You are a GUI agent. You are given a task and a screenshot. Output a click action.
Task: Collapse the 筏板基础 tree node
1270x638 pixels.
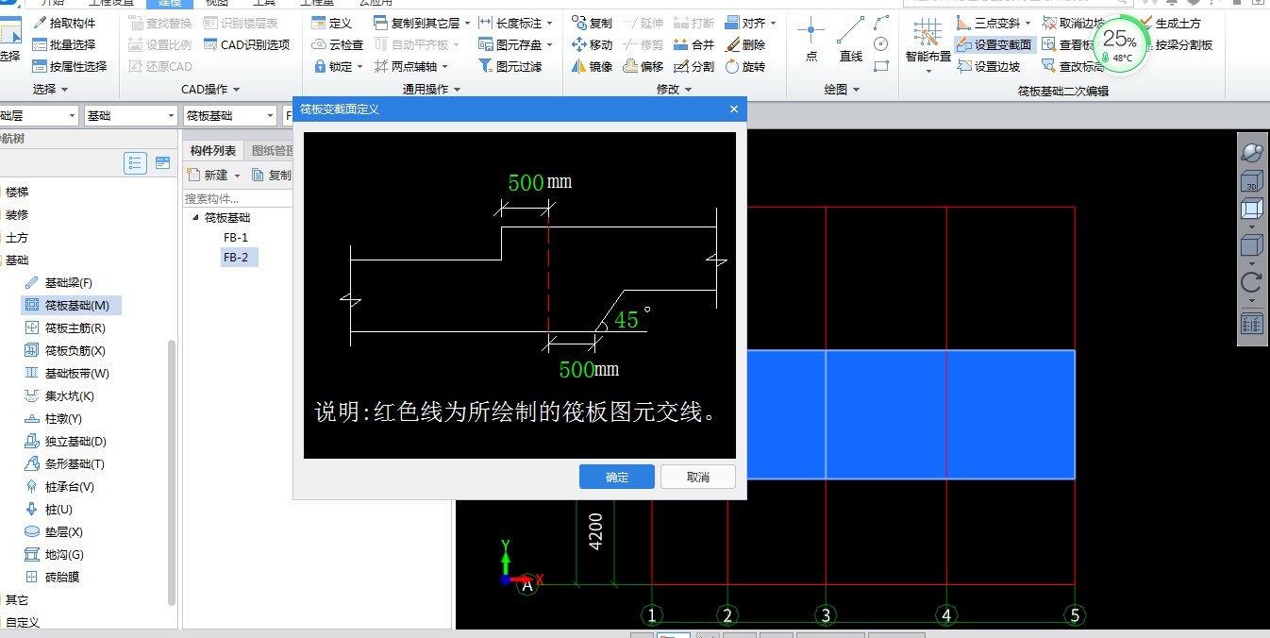click(x=195, y=218)
